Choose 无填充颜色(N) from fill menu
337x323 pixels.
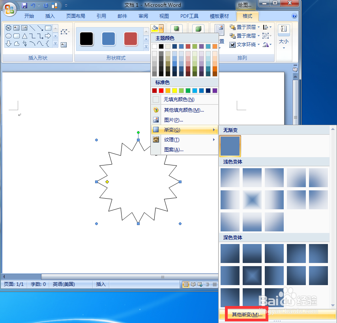(185, 100)
